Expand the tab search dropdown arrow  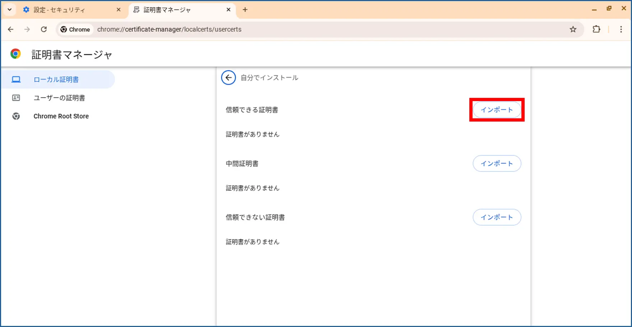click(10, 10)
